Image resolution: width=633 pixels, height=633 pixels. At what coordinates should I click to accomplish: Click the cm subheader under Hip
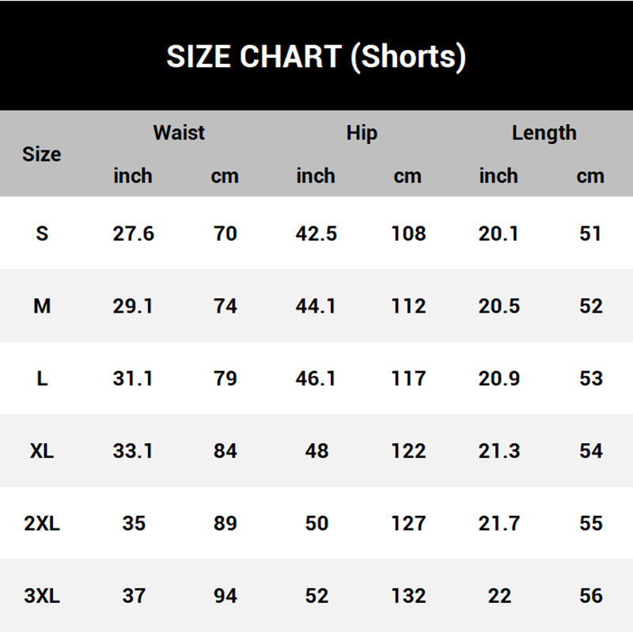click(x=407, y=176)
